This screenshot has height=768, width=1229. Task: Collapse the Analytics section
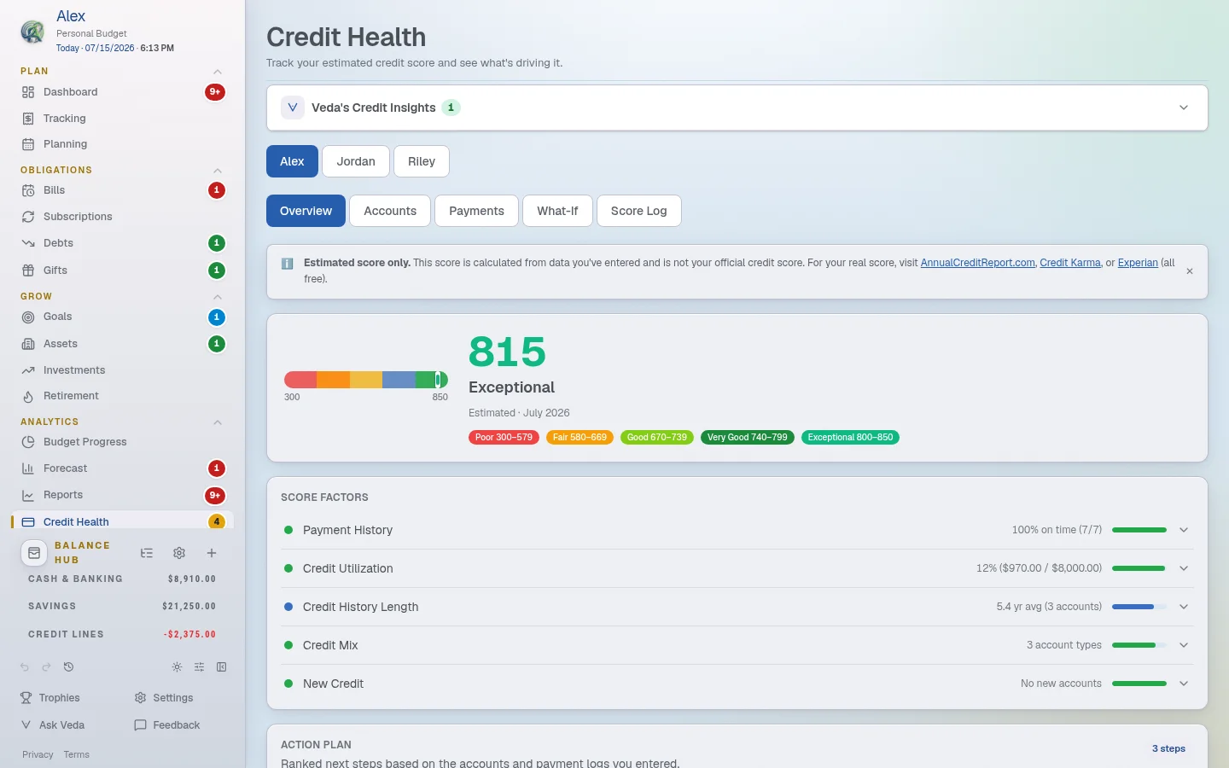pos(218,422)
